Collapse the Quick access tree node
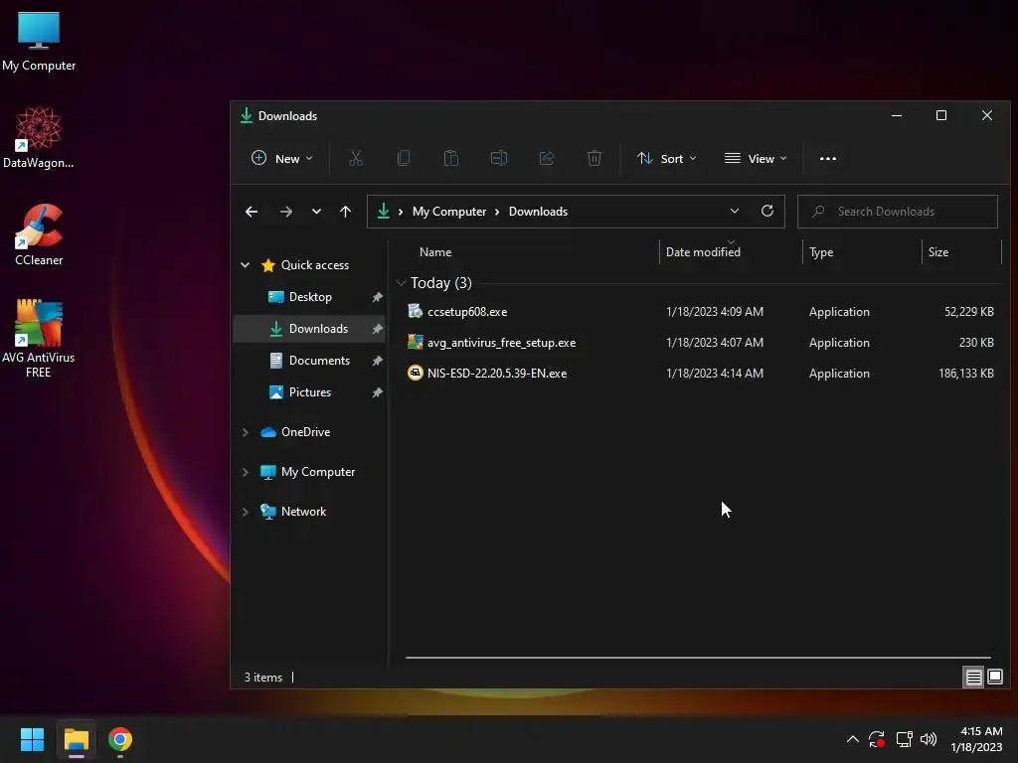 point(245,264)
